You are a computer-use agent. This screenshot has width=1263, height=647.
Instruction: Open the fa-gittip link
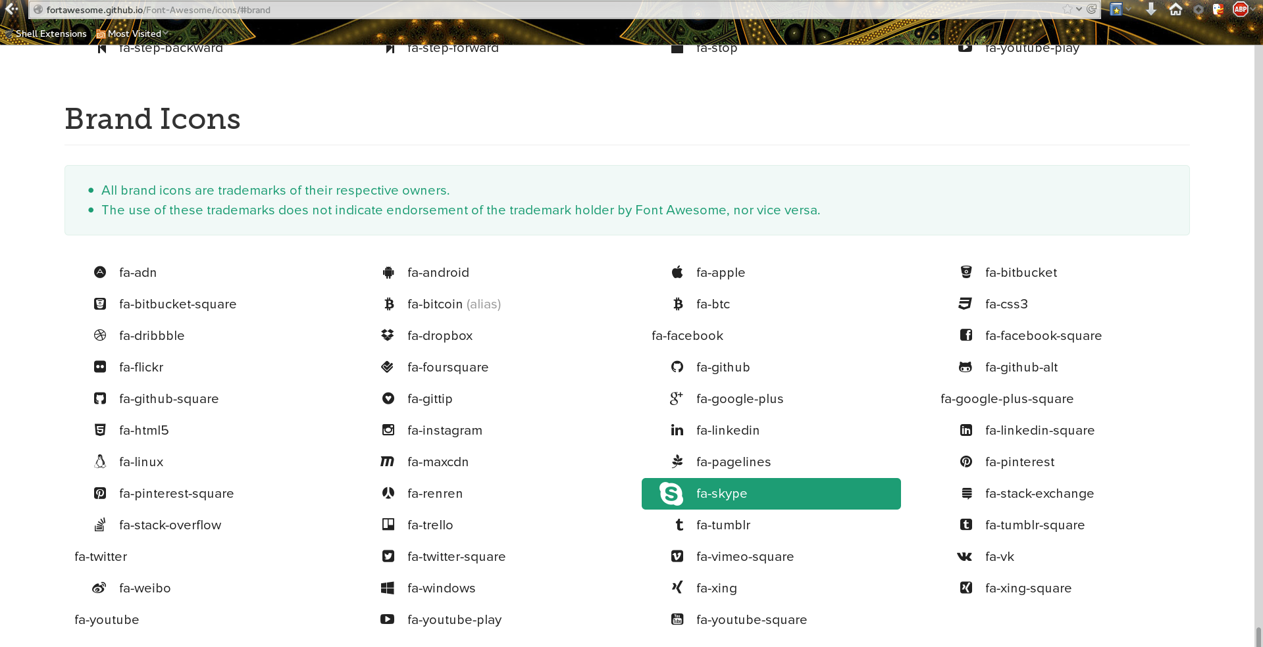pos(430,399)
